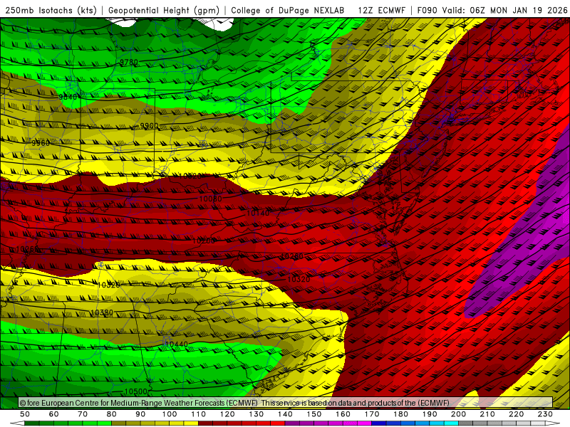Click the 10140 height contour label

pyautogui.click(x=258, y=213)
